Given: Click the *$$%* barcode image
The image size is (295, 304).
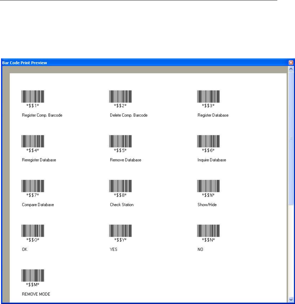Looking at the screenshot, I should click(x=208, y=186).
